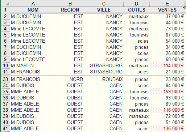Click the REGION header cell
Viewport: 186px width, 132px height.
(70, 10)
